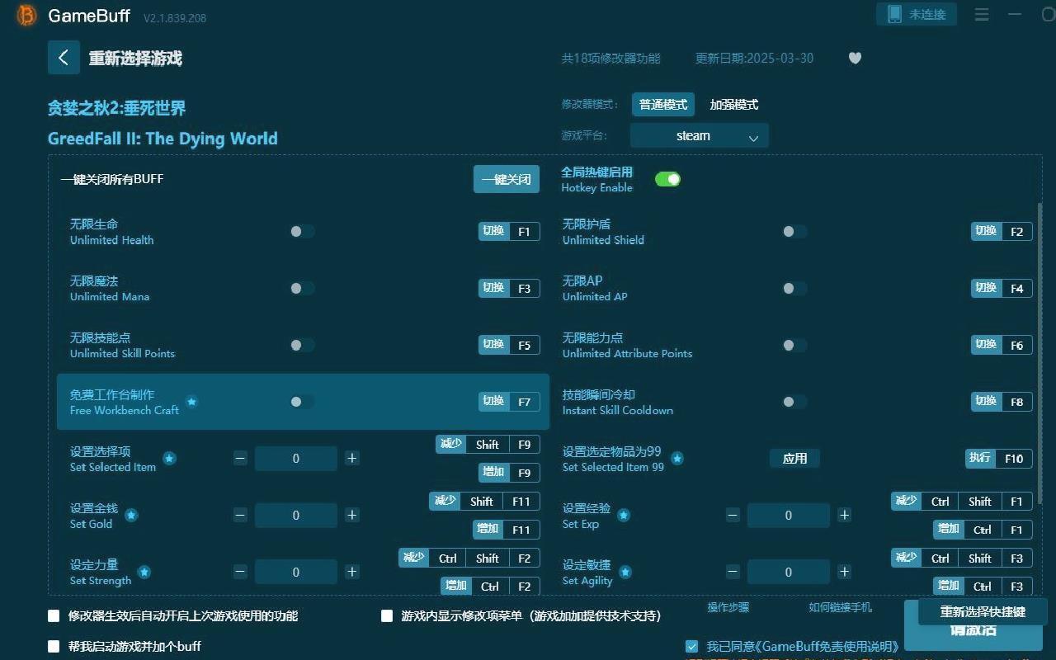Select 加强模式 enhanced mode tab

[734, 105]
